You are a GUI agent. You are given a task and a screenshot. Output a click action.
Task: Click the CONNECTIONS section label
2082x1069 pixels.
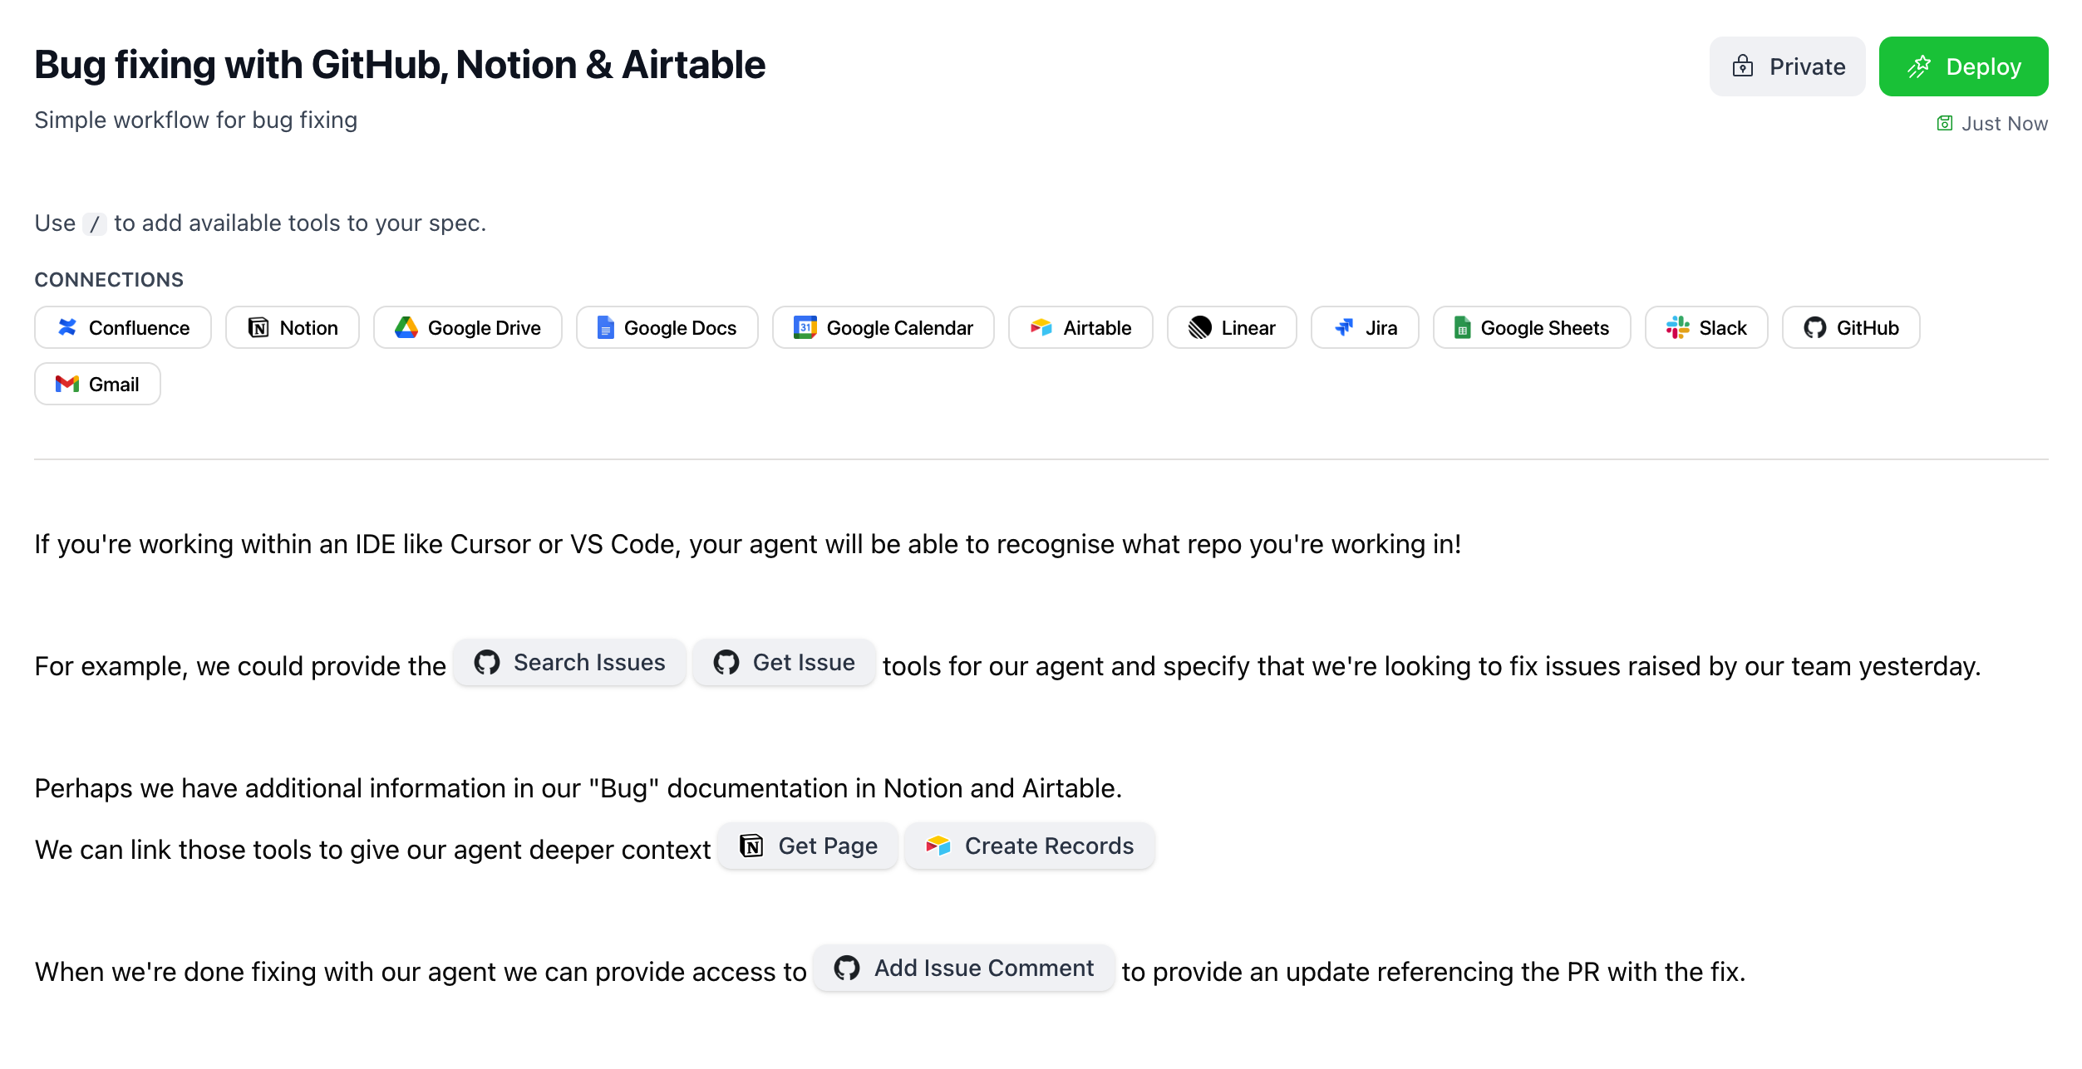click(x=109, y=280)
